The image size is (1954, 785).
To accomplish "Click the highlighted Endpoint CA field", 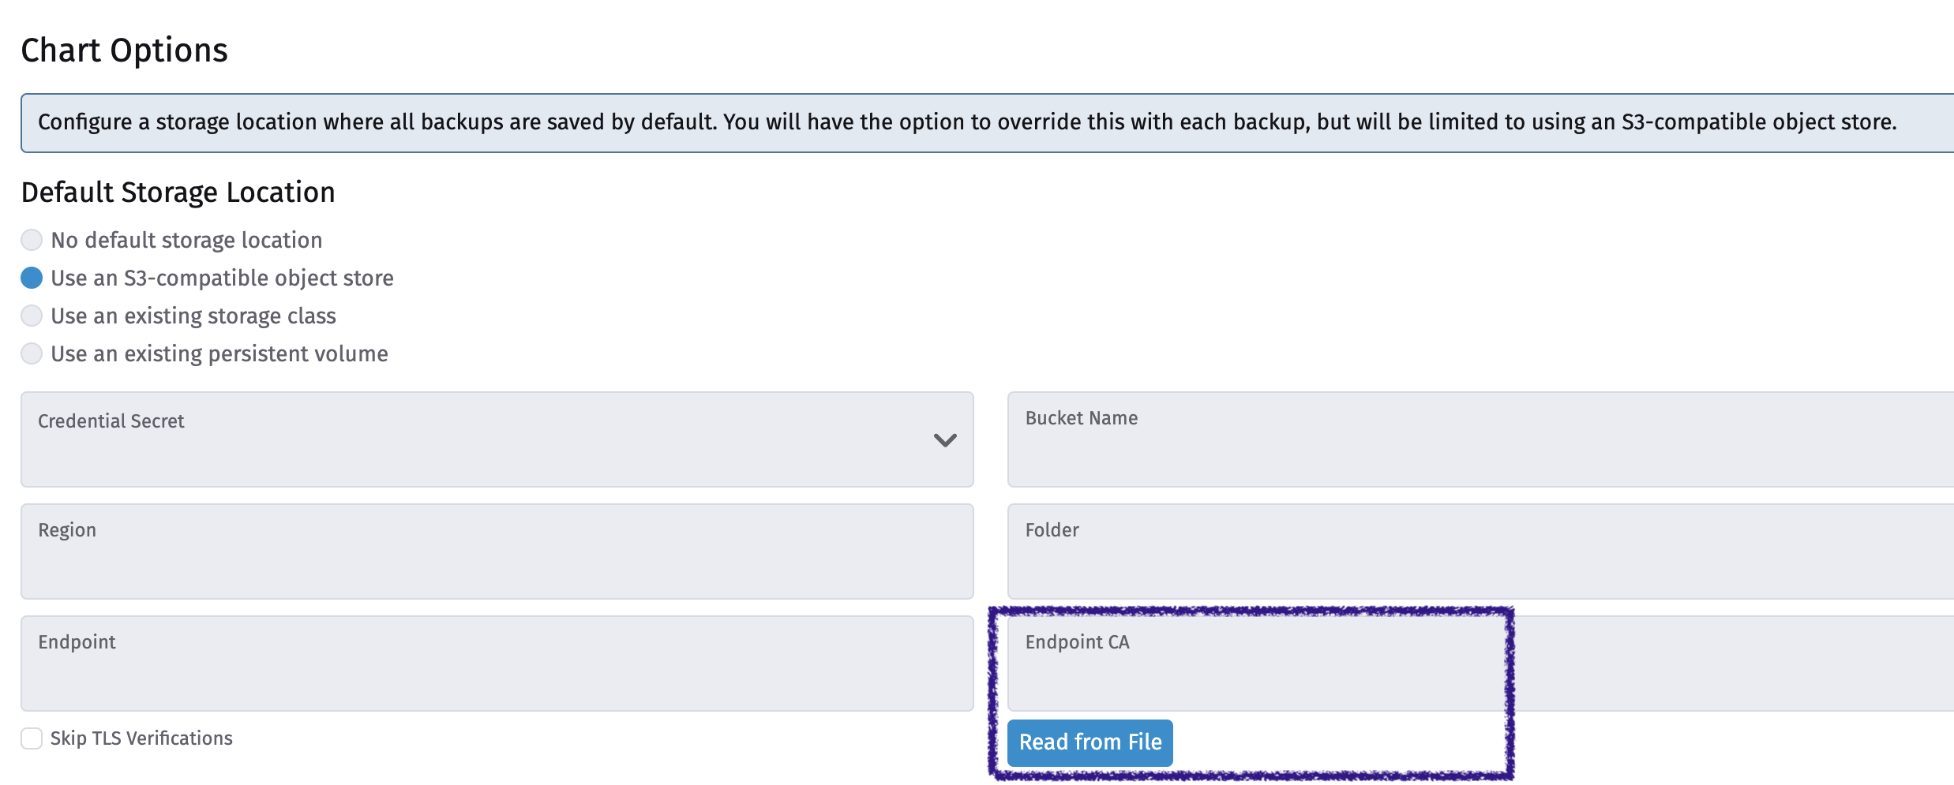I will [x=1255, y=663].
